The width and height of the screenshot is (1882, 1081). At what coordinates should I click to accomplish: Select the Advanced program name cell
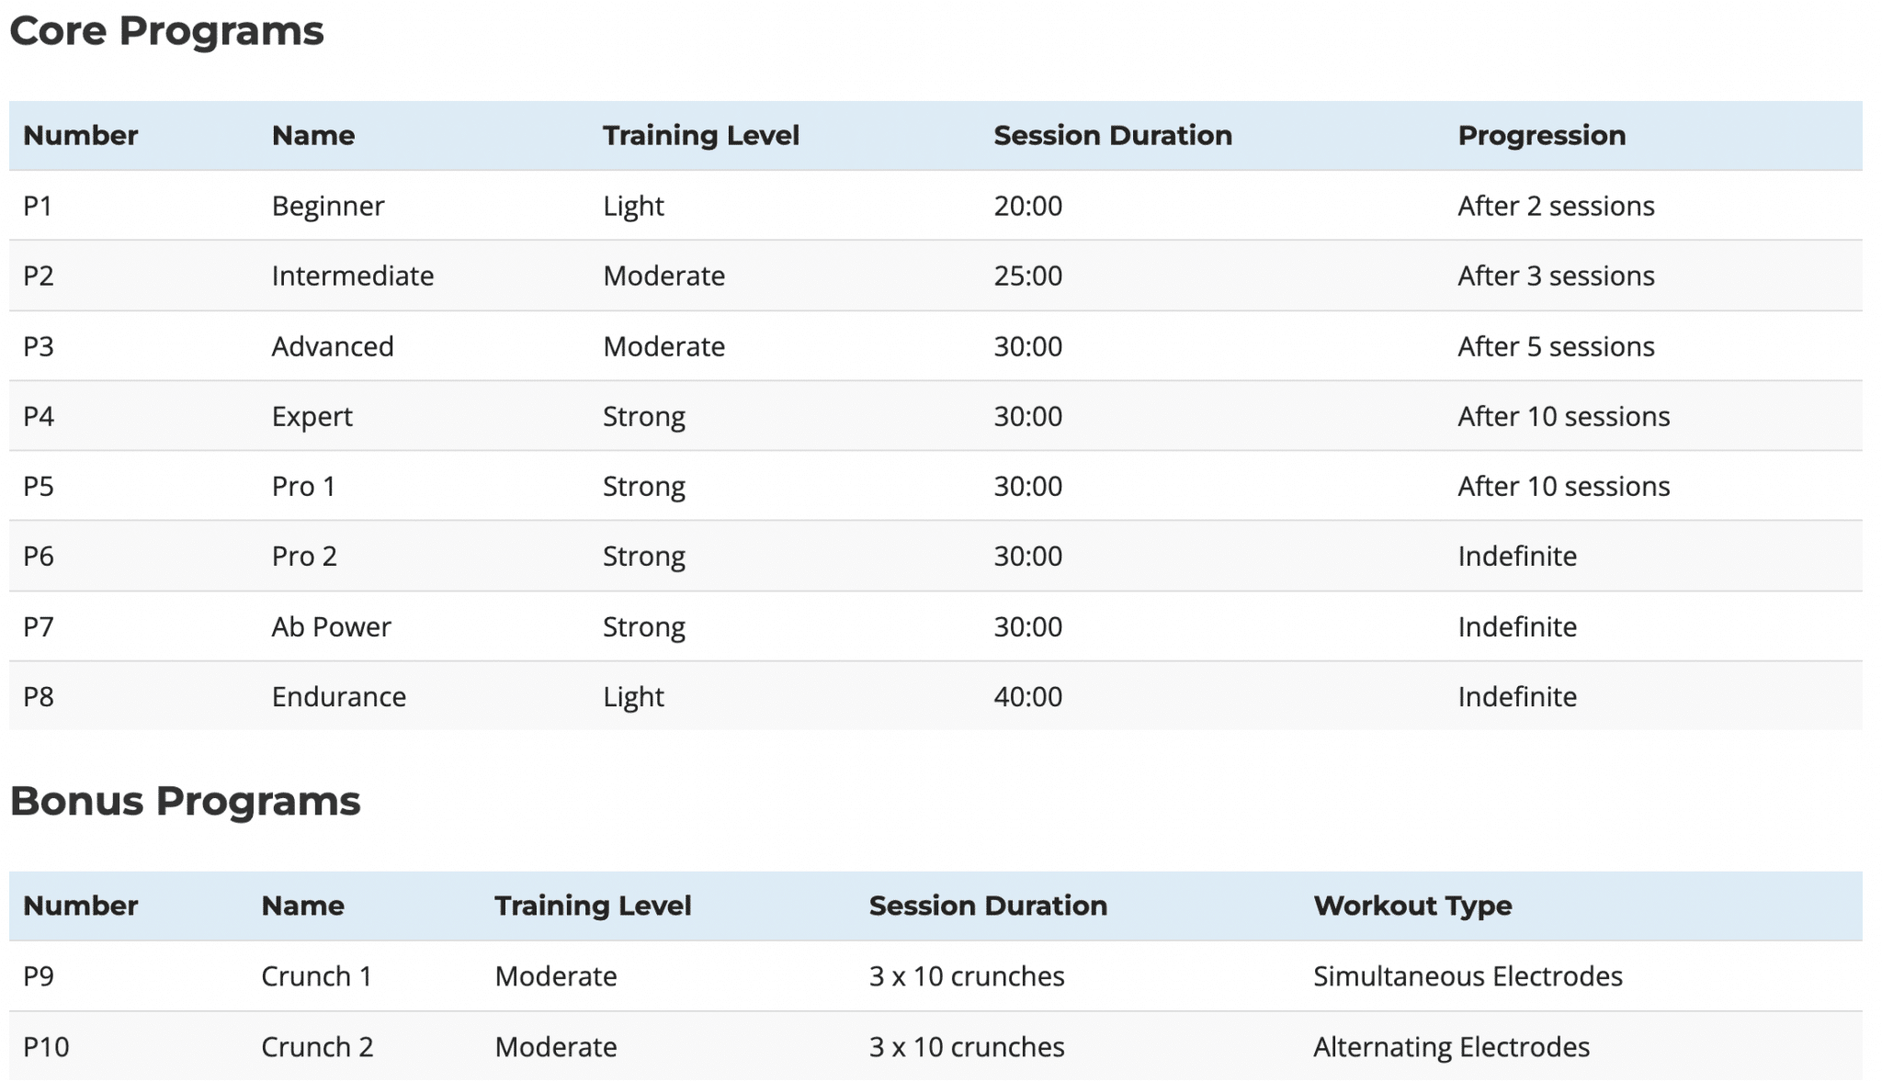332,347
